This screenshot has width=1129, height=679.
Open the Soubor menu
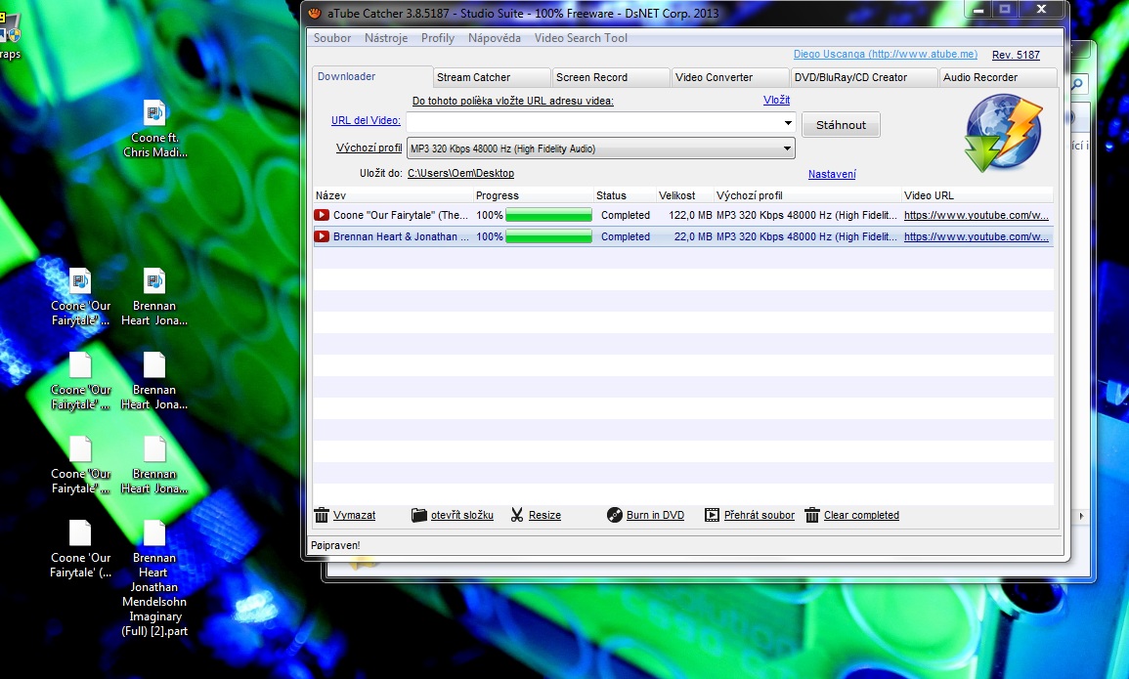(332, 38)
